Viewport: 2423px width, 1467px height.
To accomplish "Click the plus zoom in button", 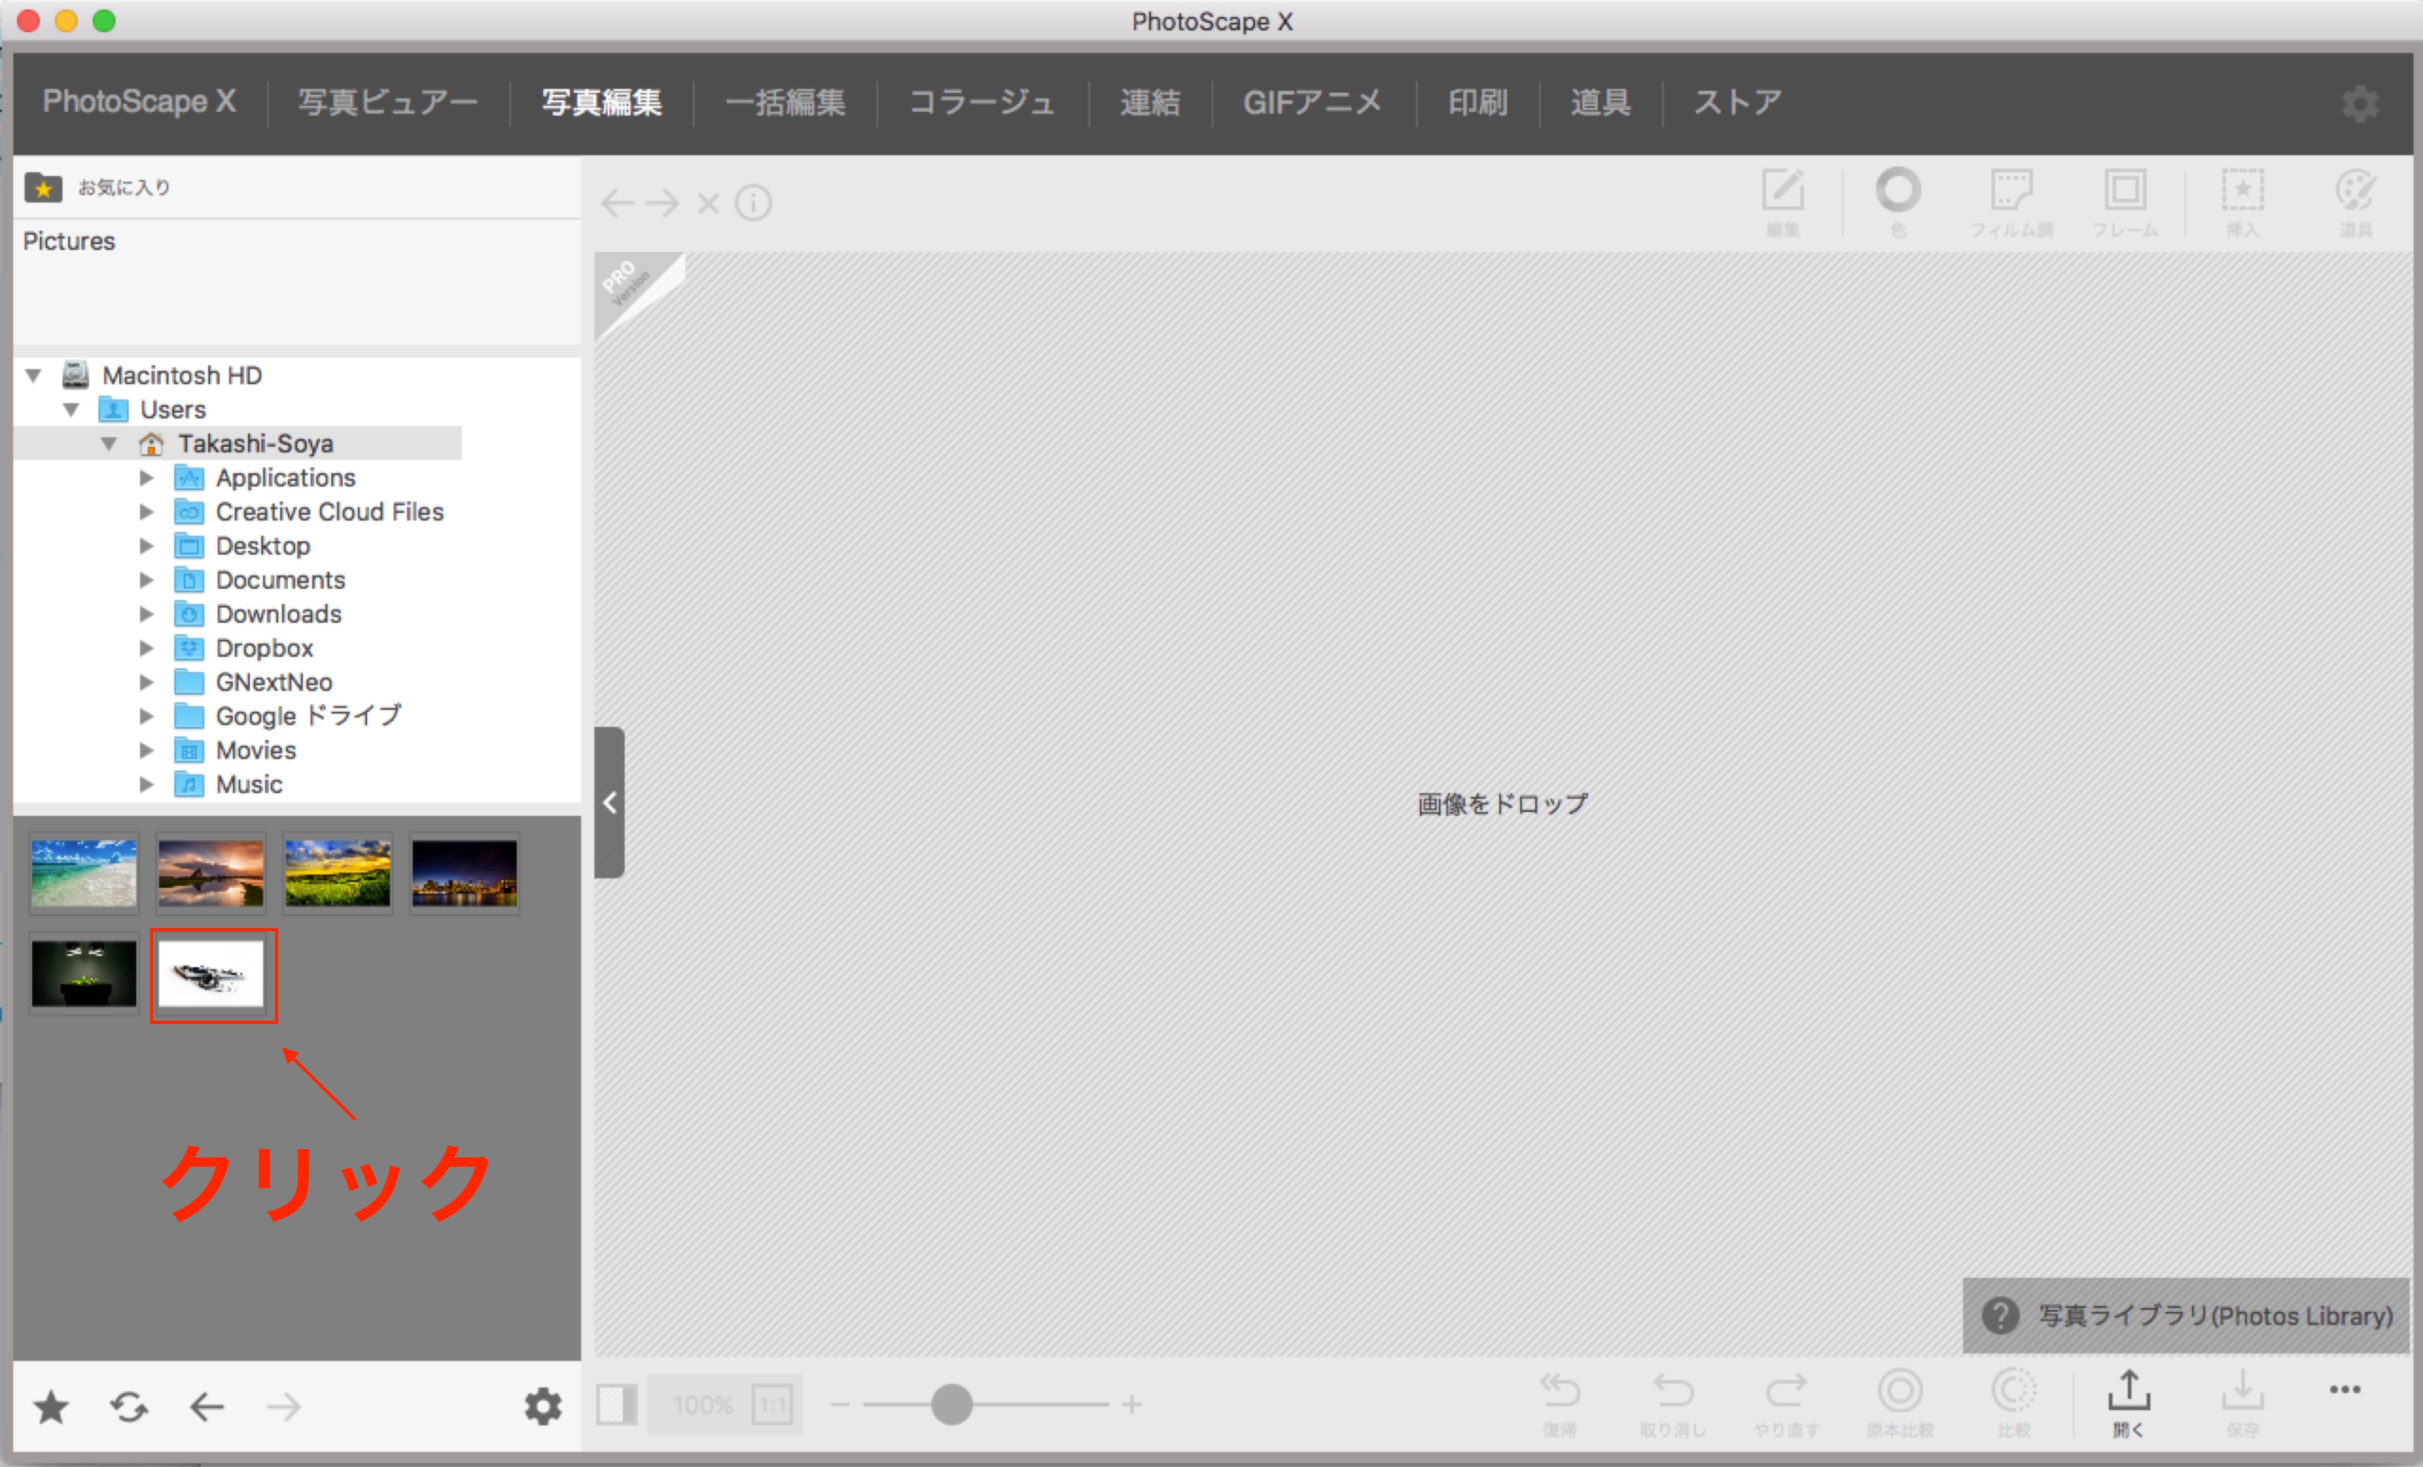I will 1132,1405.
